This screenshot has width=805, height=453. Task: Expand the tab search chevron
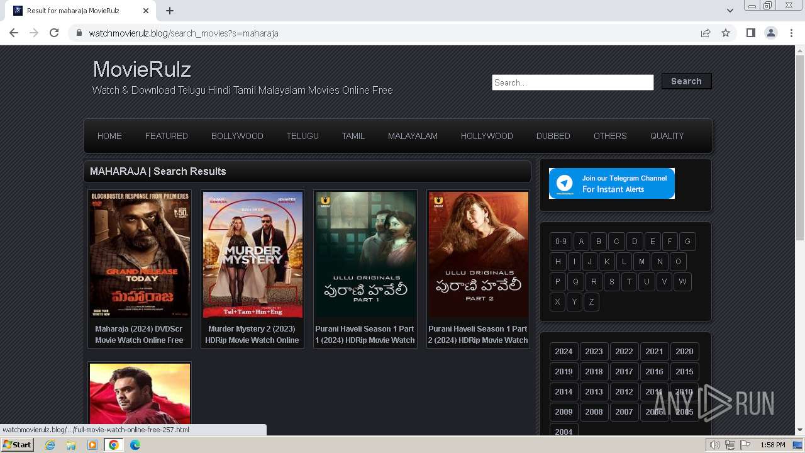(x=730, y=11)
